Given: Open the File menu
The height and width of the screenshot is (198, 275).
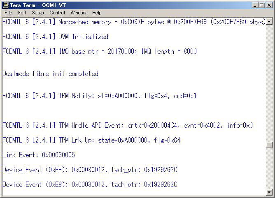Looking at the screenshot, I should (8, 13).
